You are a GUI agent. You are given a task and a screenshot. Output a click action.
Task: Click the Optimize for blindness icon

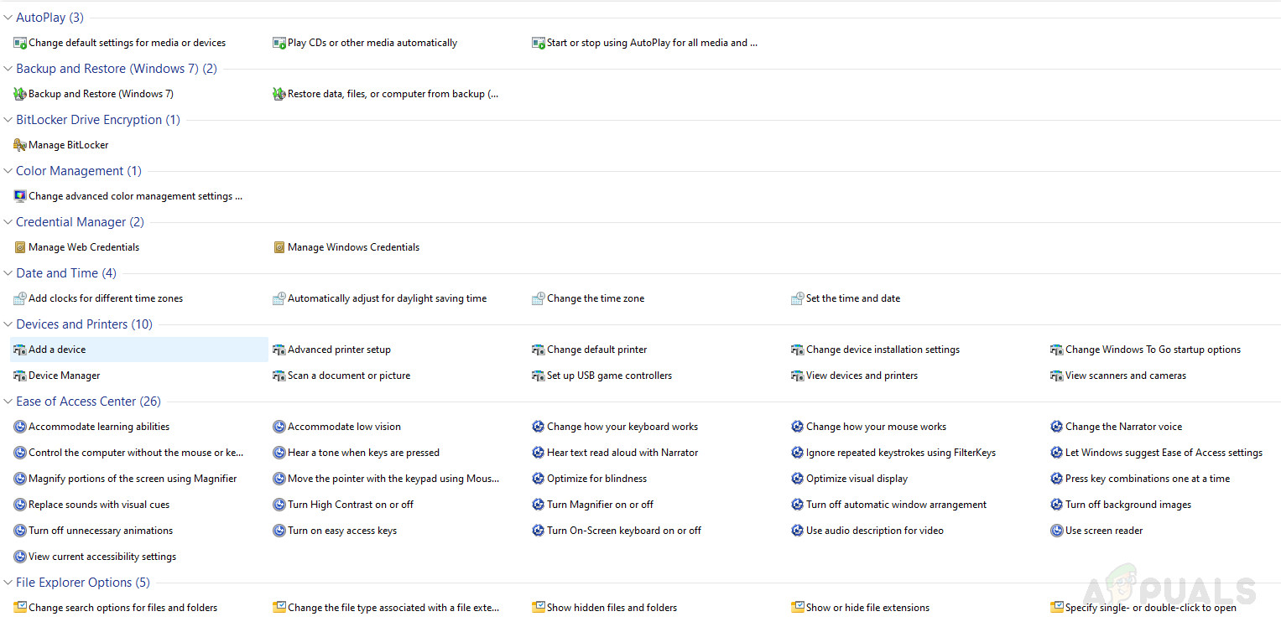539,479
